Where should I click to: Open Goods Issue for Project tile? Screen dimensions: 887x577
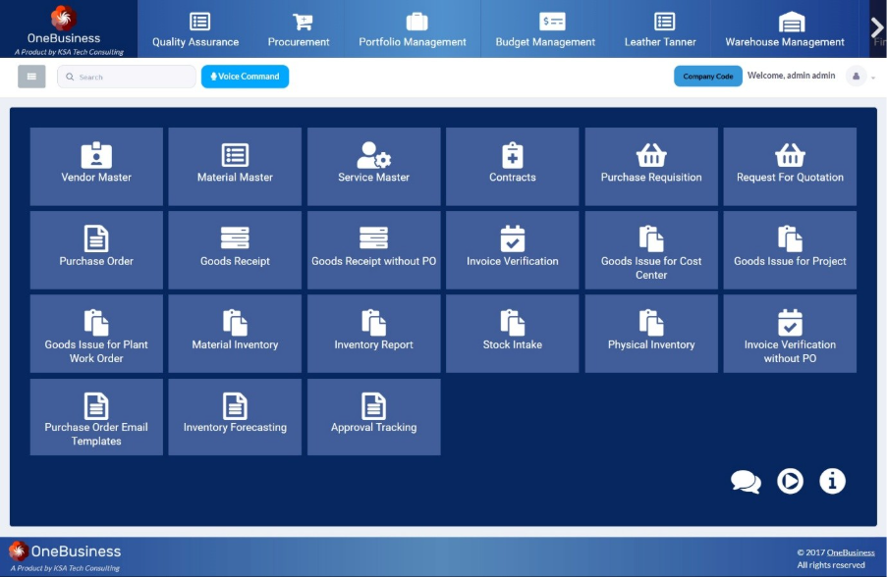click(790, 250)
